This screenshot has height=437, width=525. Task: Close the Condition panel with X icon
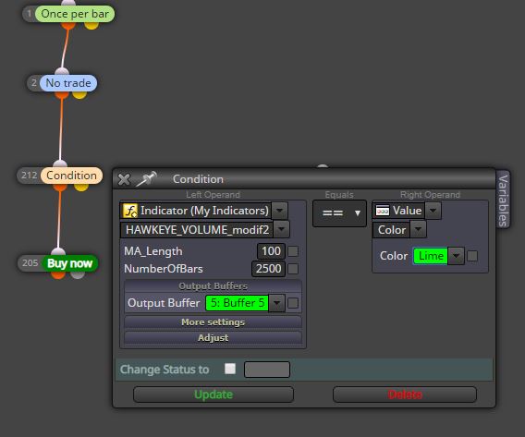tap(124, 179)
